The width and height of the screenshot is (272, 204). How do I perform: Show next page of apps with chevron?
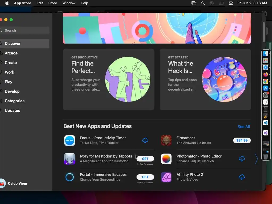pyautogui.click(x=256, y=159)
